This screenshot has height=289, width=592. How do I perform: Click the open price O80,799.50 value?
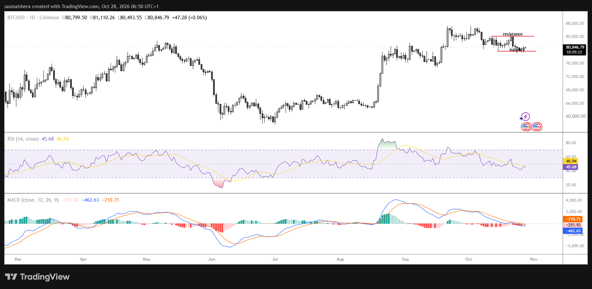click(x=75, y=18)
